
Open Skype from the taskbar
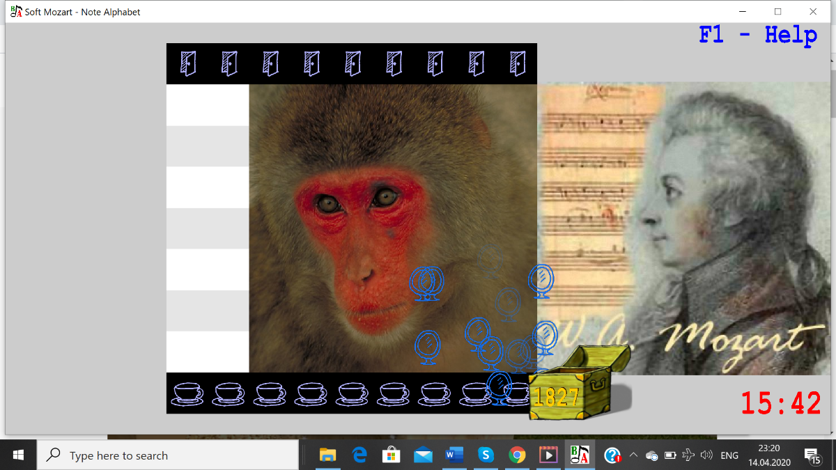pos(486,455)
